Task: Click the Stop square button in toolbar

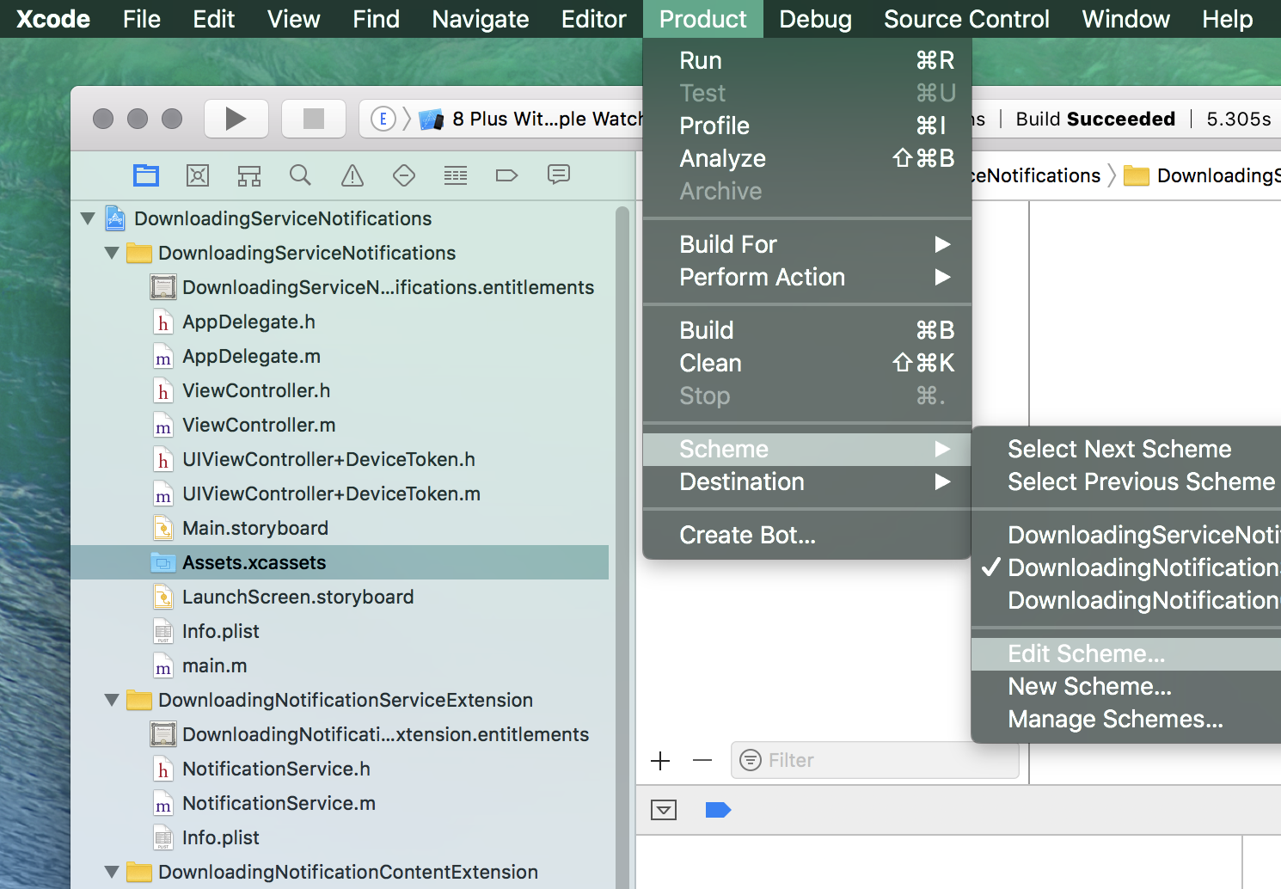Action: pyautogui.click(x=314, y=119)
